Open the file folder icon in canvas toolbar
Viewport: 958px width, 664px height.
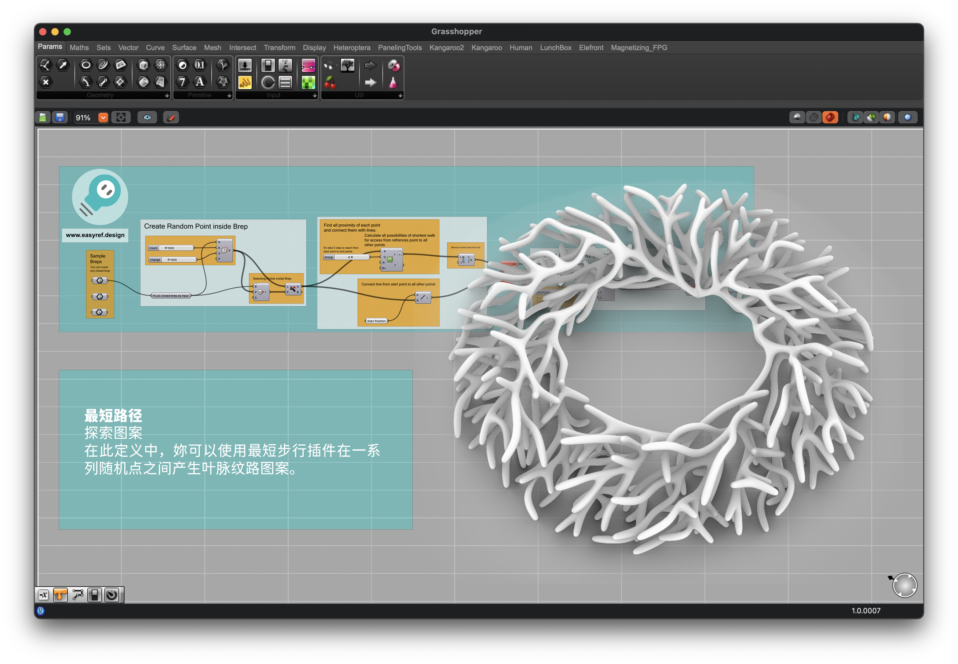pyautogui.click(x=43, y=118)
